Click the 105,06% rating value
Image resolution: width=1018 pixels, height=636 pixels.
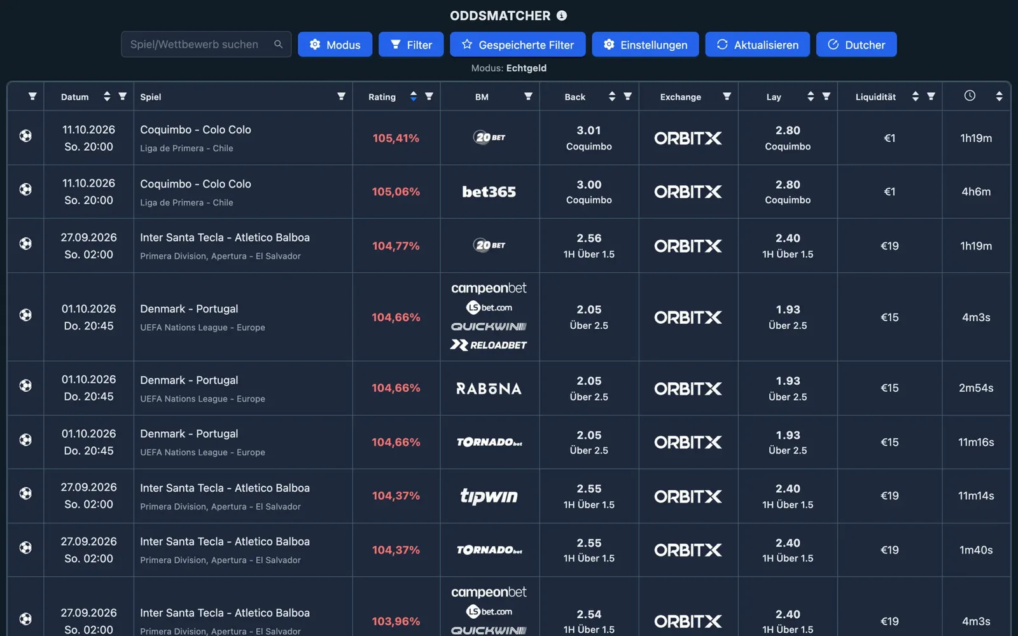[x=396, y=191]
